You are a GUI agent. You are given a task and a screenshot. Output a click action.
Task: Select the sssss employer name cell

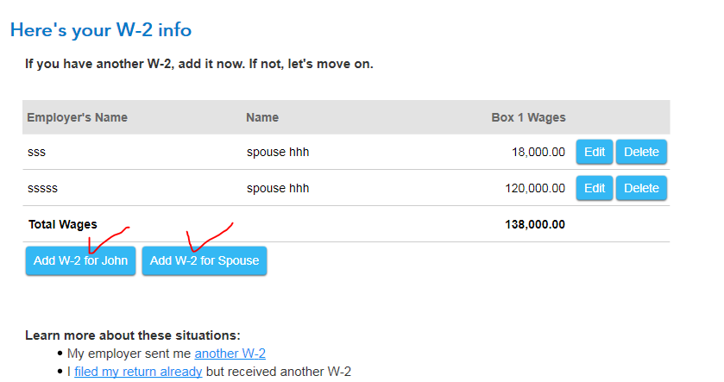tap(43, 188)
